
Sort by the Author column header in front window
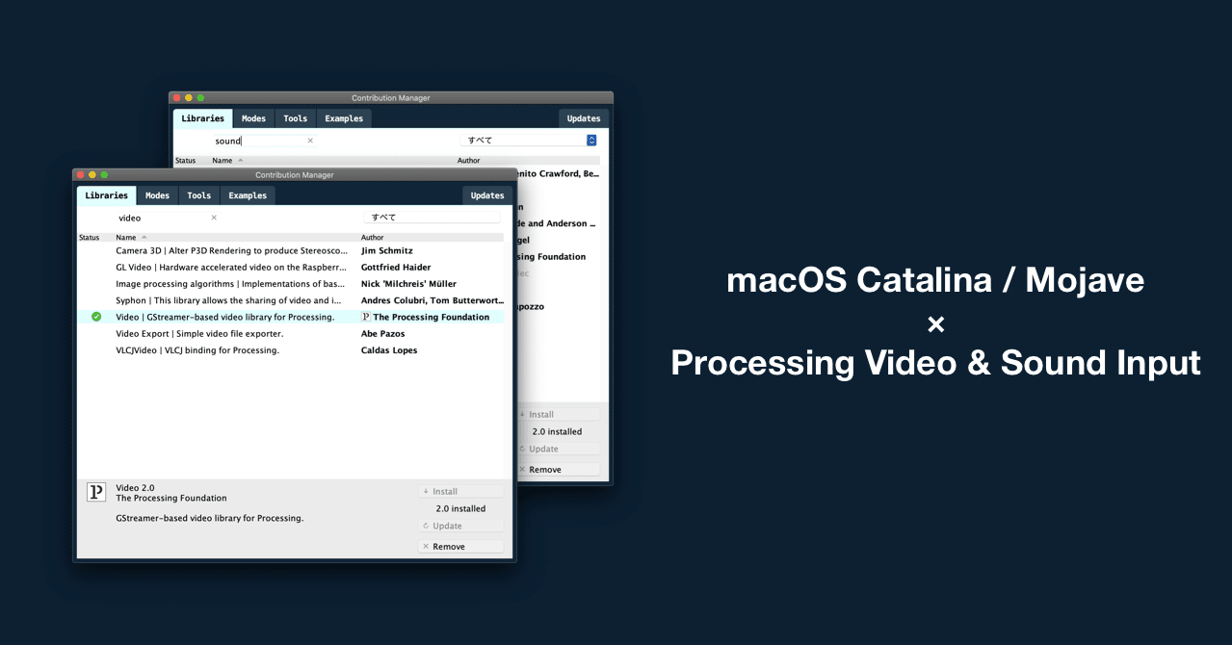pos(373,237)
